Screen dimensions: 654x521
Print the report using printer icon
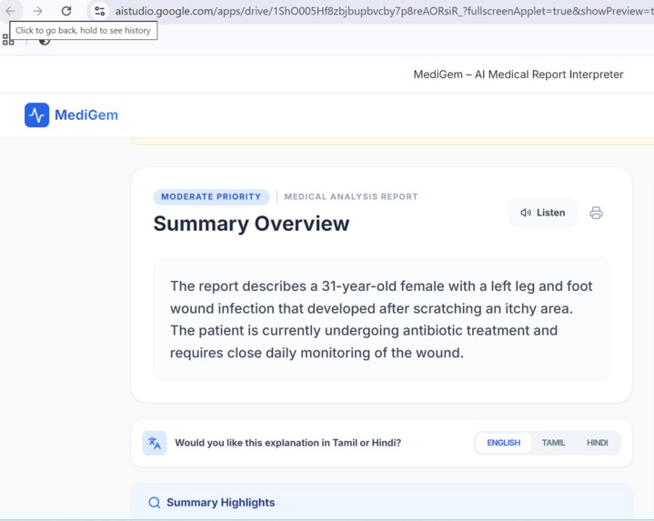pyautogui.click(x=596, y=213)
